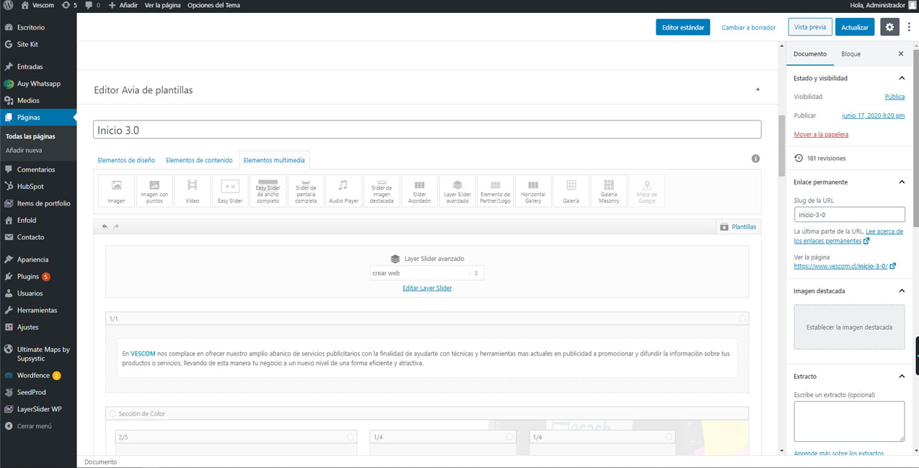Open the three-dot more options menu
Viewport: 919px width, 468px height.
tap(909, 27)
